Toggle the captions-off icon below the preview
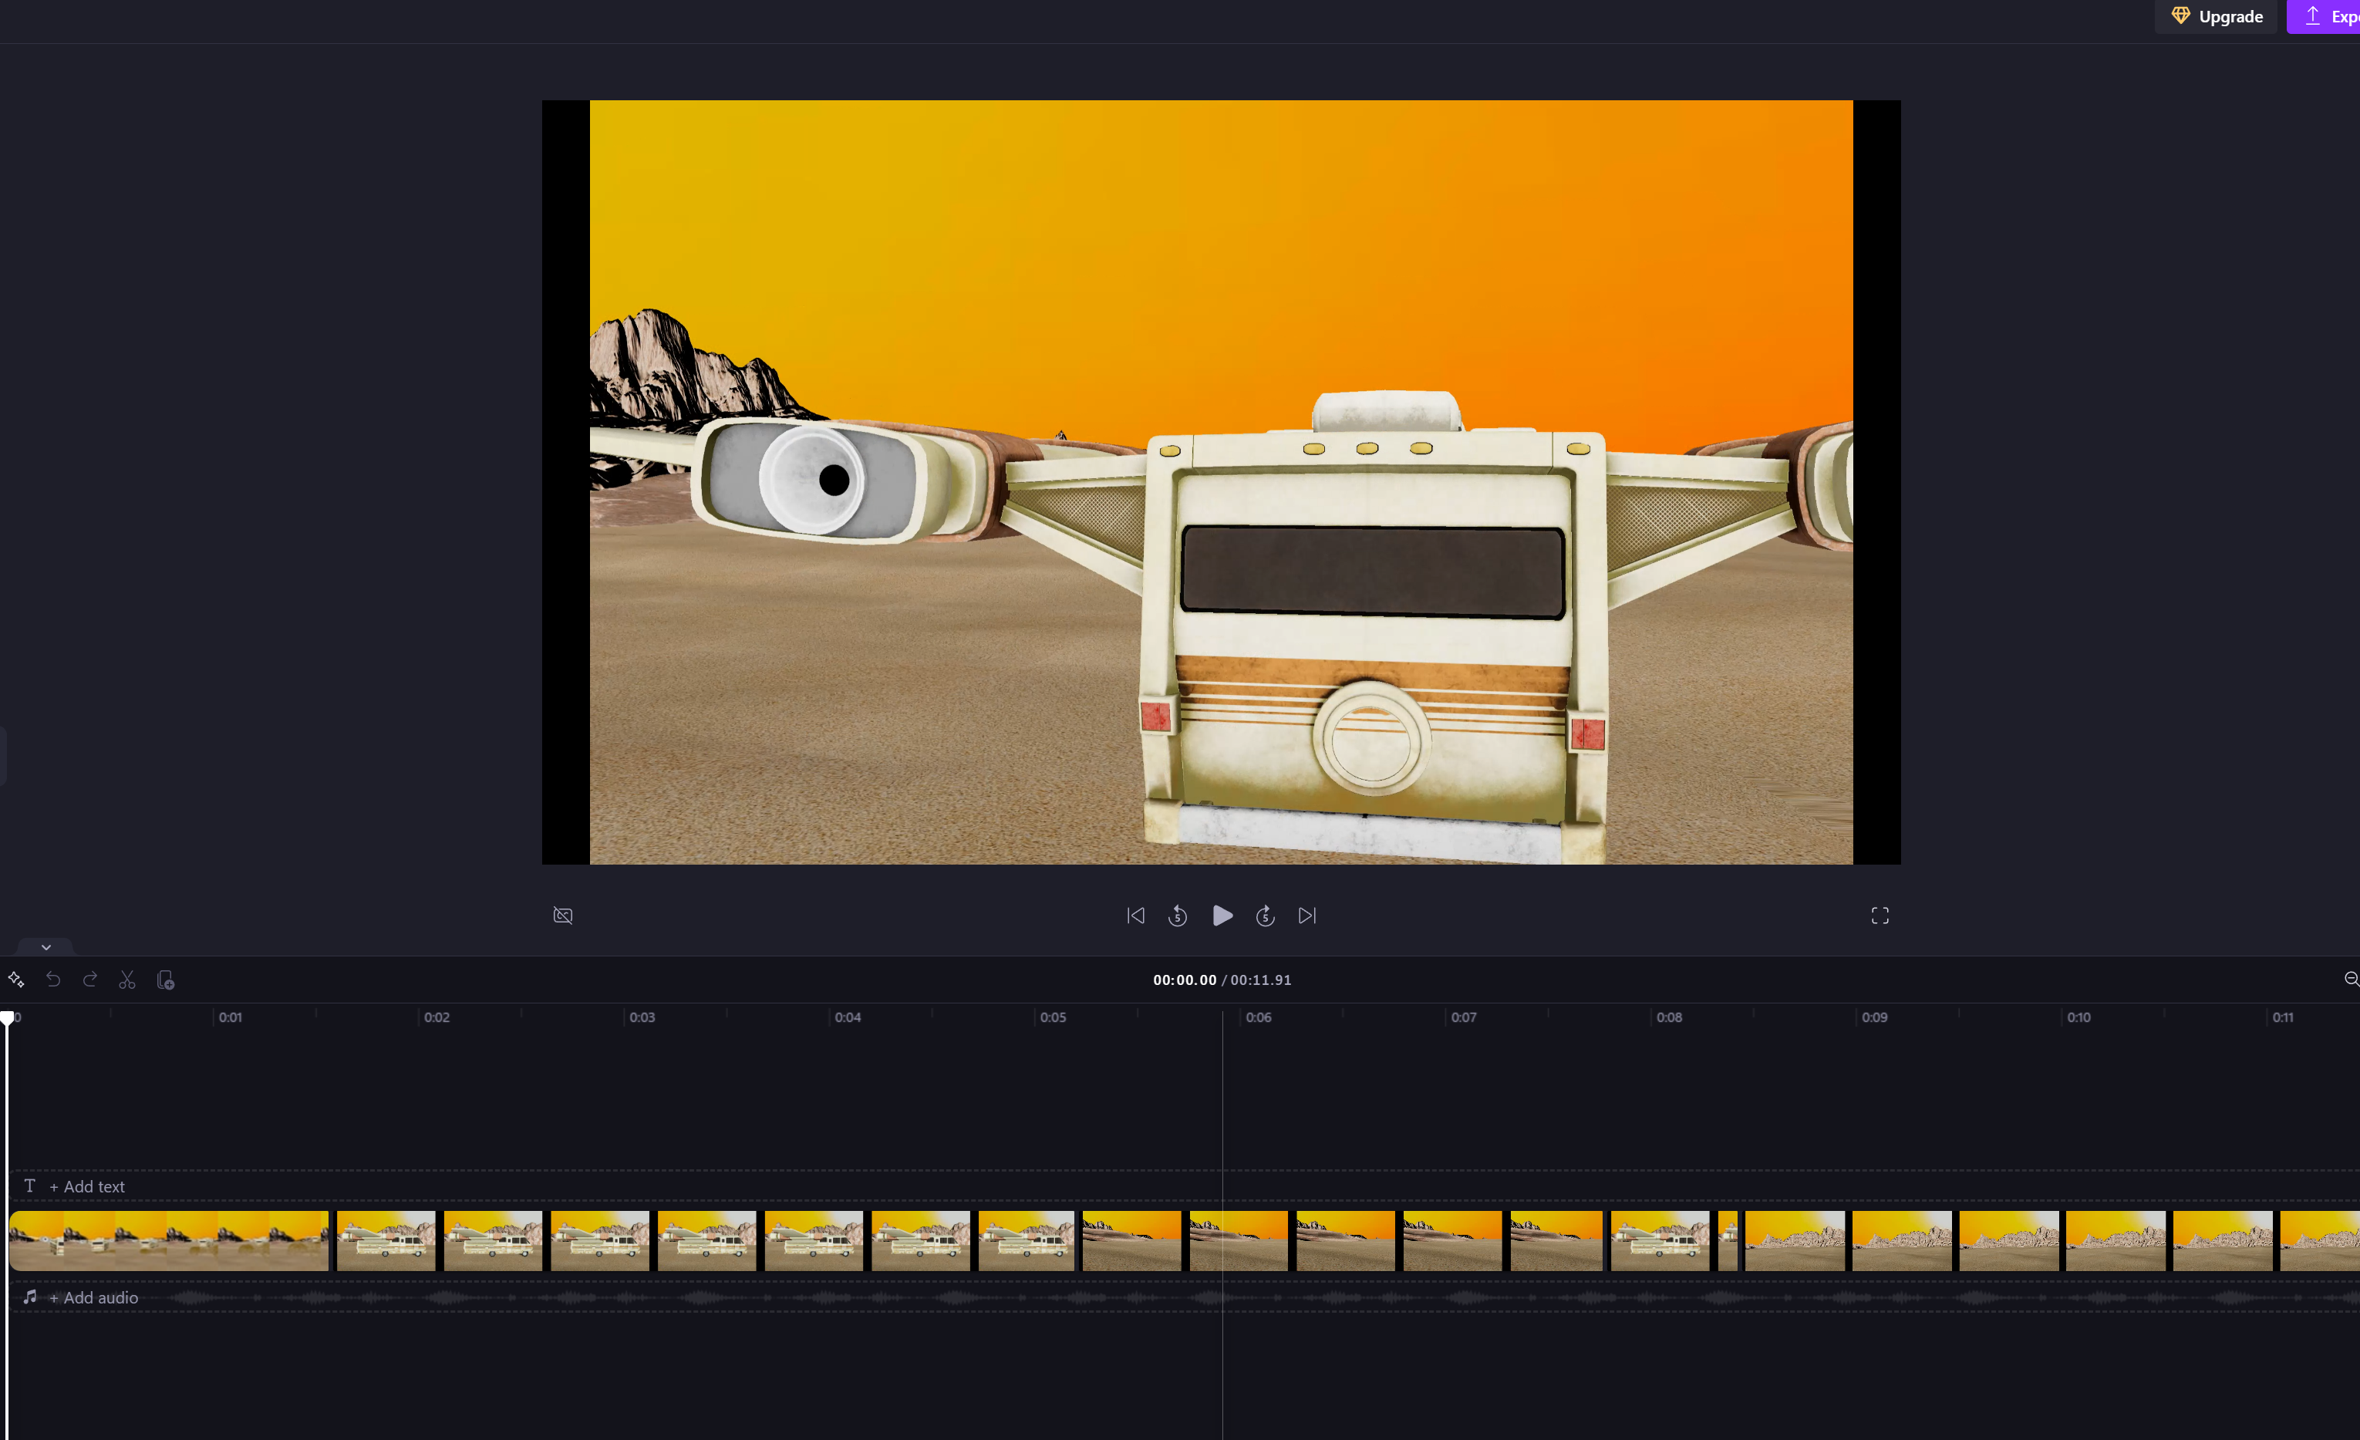Image resolution: width=2360 pixels, height=1440 pixels. pos(563,915)
